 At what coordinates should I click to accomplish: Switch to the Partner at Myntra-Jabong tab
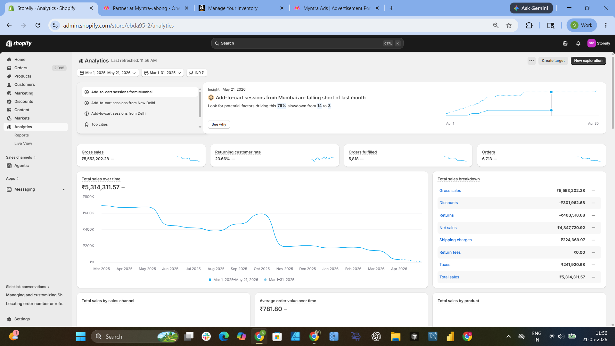[146, 8]
